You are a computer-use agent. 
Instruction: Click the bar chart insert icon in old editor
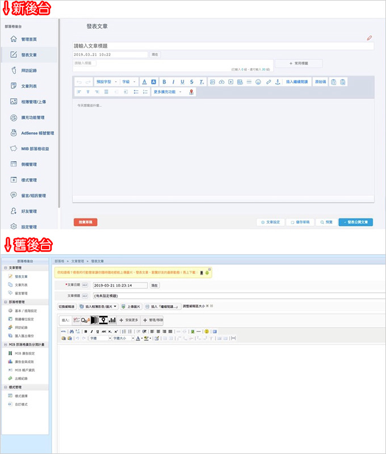coord(112,320)
